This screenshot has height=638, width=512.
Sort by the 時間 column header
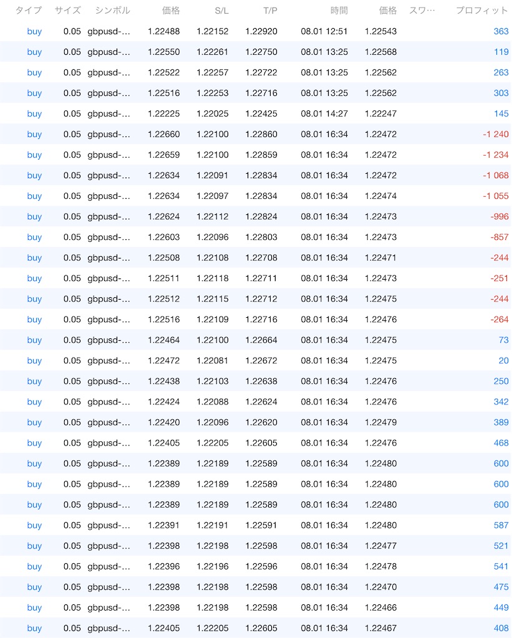tap(339, 11)
